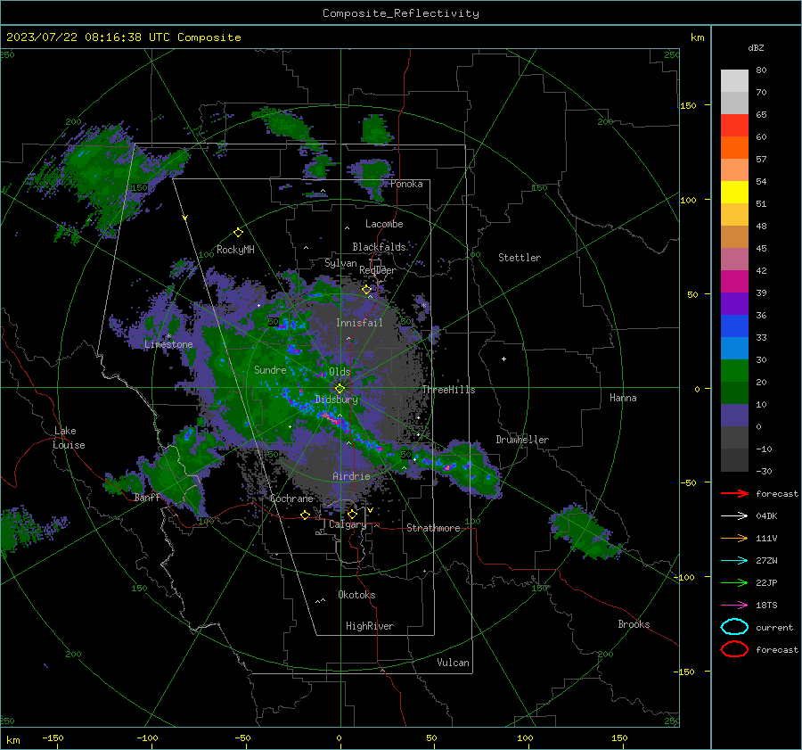Select the Stettler label
Screen dimensions: 802x750
[x=520, y=258]
